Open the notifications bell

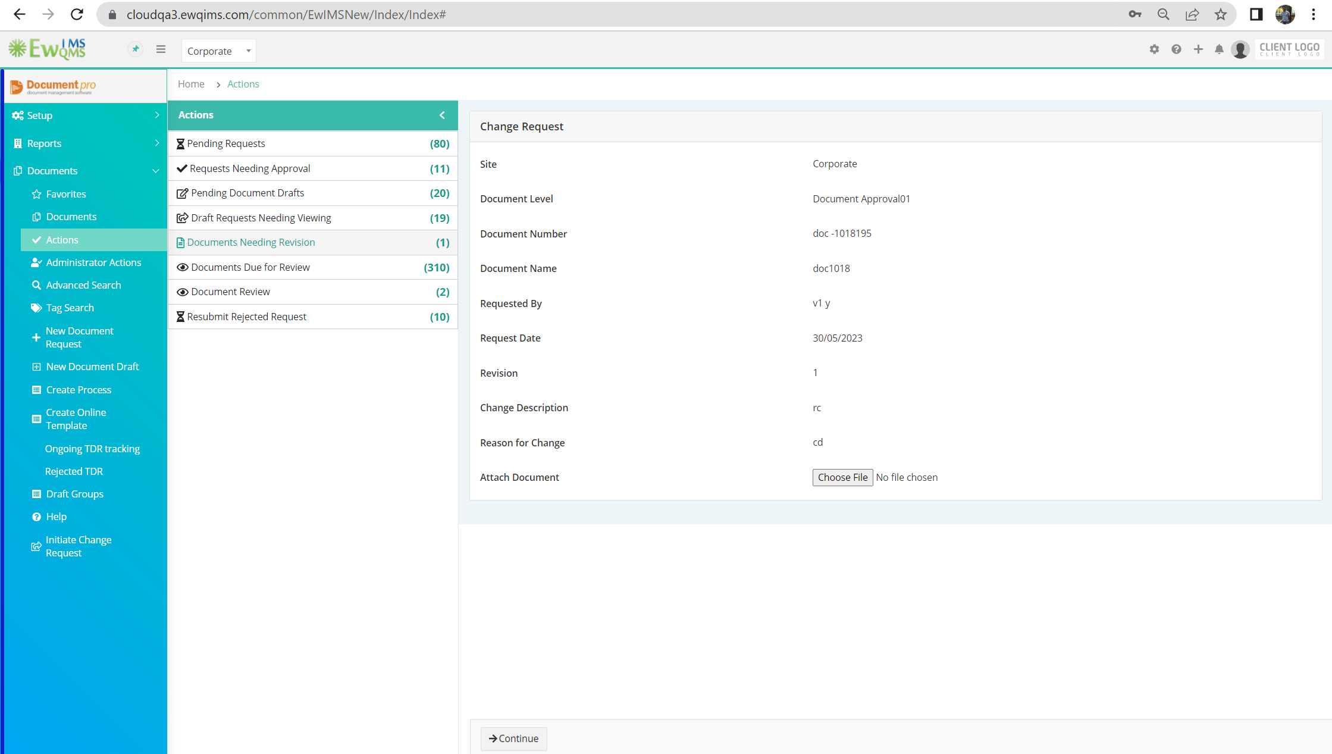[1219, 49]
